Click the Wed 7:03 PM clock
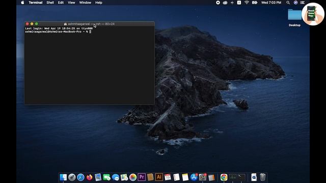This screenshot has height=183, width=326. (271, 3)
